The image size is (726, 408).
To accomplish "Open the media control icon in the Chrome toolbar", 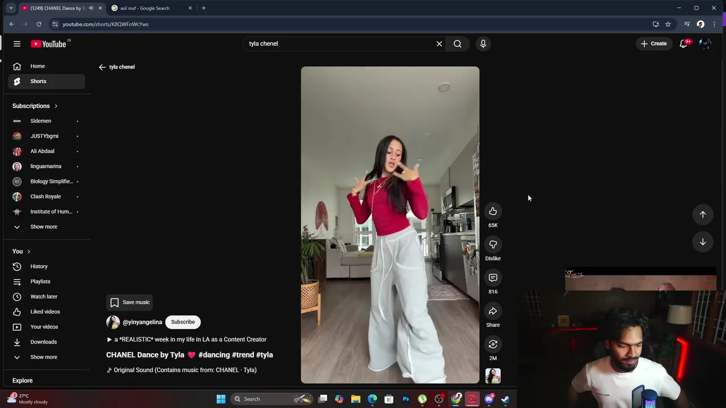I will coord(687,24).
